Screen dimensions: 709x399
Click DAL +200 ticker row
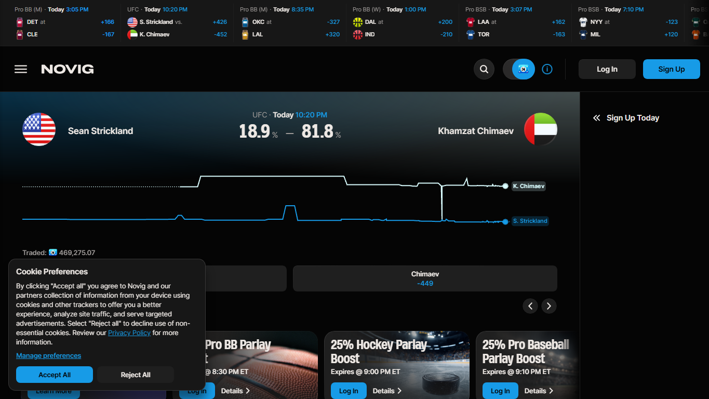click(x=403, y=22)
